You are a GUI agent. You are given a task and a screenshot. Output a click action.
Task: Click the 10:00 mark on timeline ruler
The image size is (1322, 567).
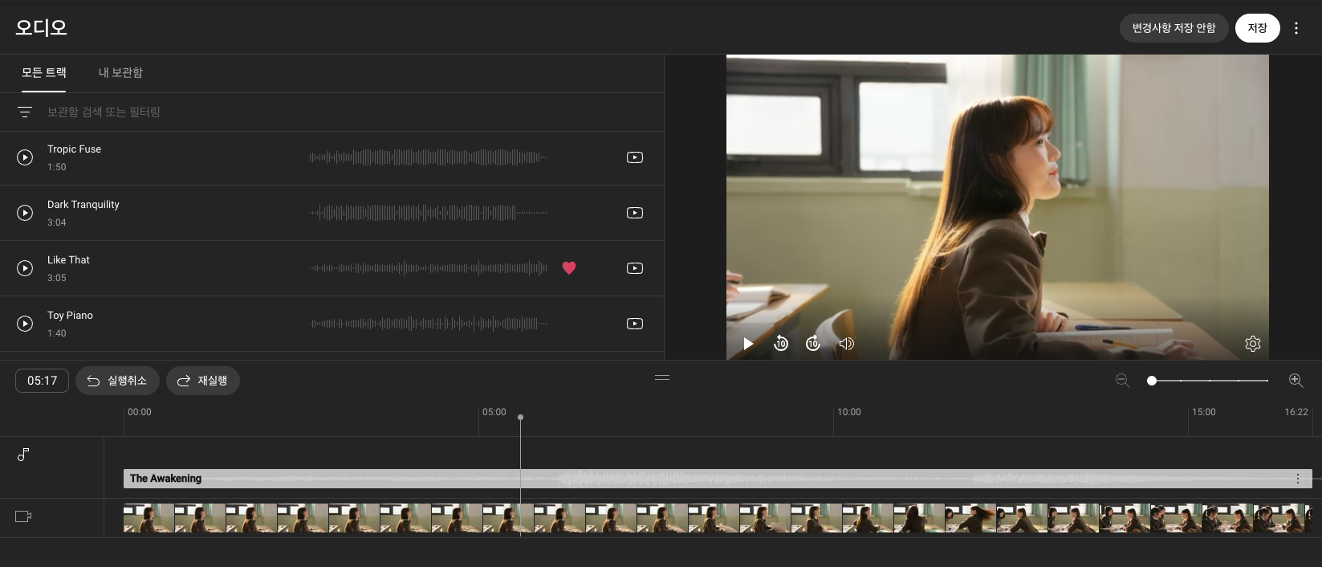coord(849,412)
